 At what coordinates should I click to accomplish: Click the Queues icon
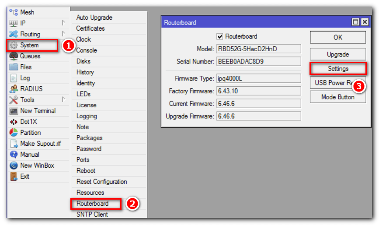pos(14,56)
